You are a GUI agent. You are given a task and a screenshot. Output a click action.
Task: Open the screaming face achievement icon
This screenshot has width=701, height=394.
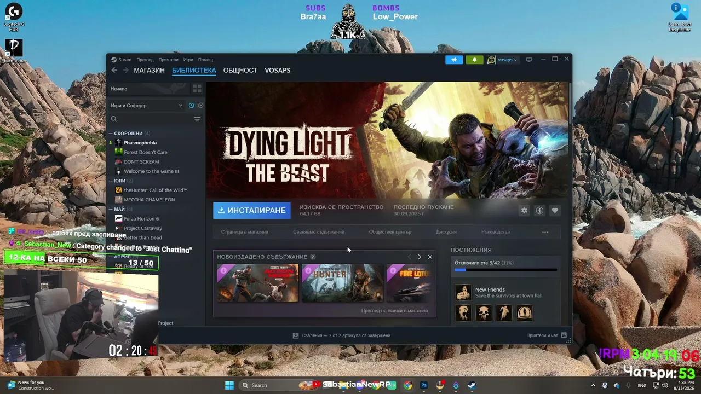coord(463,313)
